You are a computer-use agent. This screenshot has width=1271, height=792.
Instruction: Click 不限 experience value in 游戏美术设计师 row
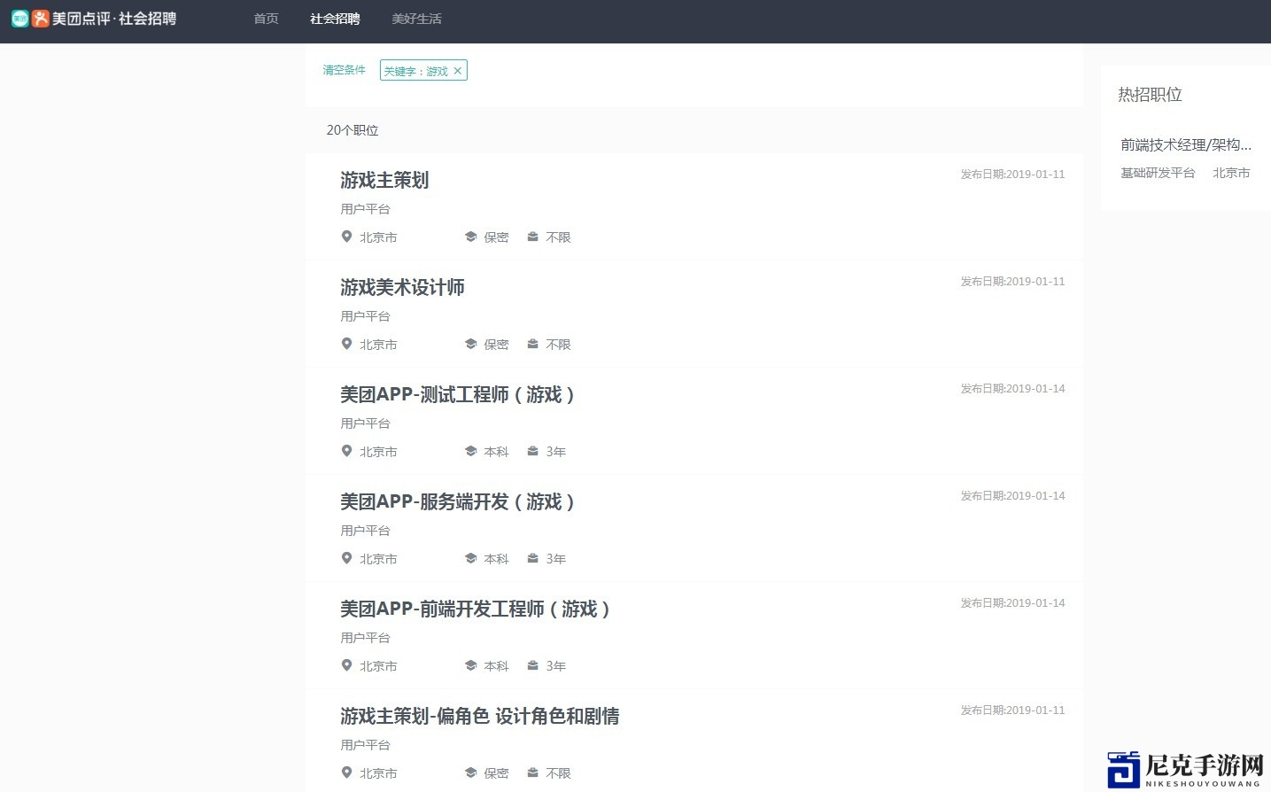click(x=558, y=345)
